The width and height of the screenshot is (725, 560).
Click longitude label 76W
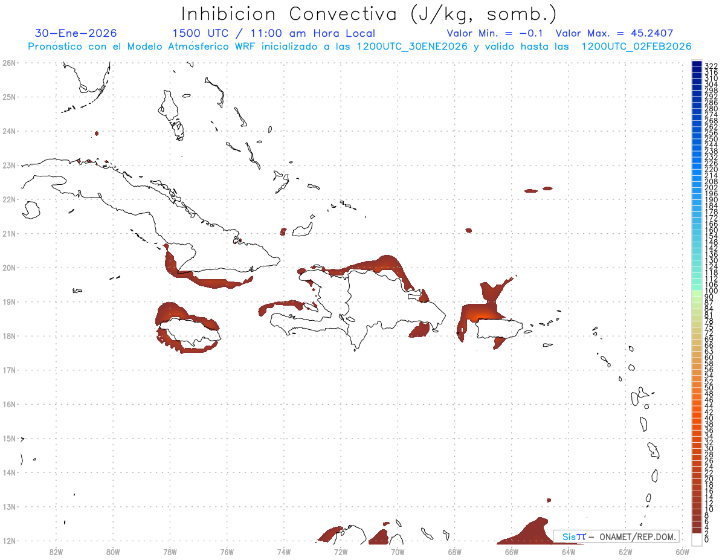[227, 552]
